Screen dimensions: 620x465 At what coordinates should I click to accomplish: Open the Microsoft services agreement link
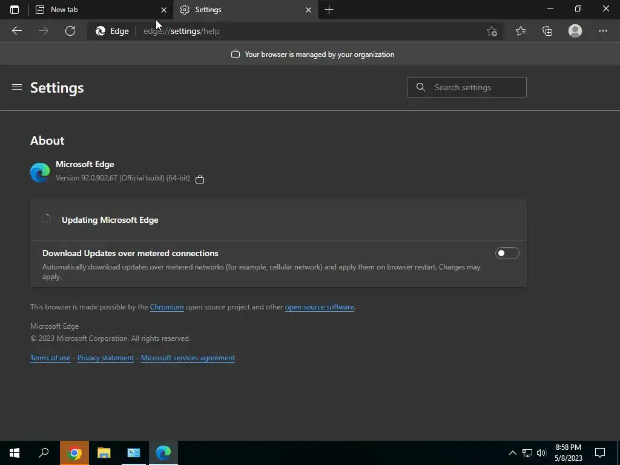pyautogui.click(x=188, y=358)
